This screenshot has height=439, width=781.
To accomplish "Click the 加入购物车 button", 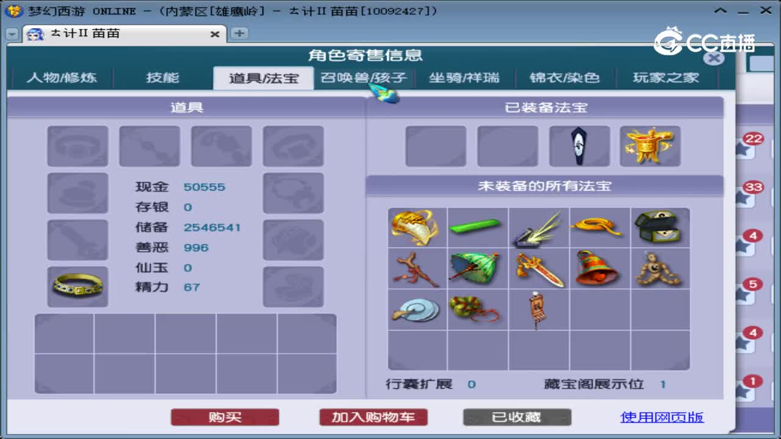I will (373, 417).
